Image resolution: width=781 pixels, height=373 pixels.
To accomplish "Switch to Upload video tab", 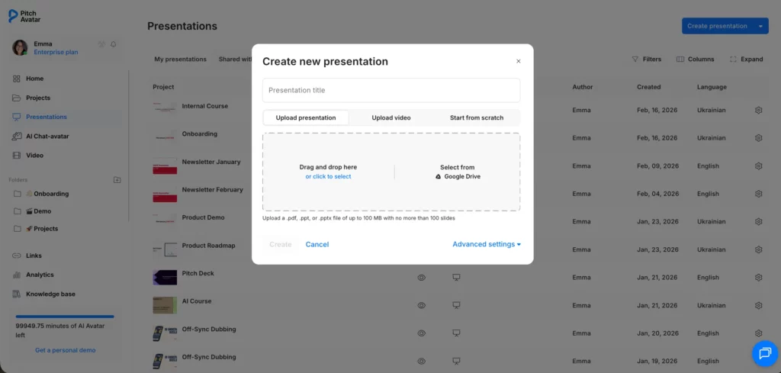I will [391, 117].
